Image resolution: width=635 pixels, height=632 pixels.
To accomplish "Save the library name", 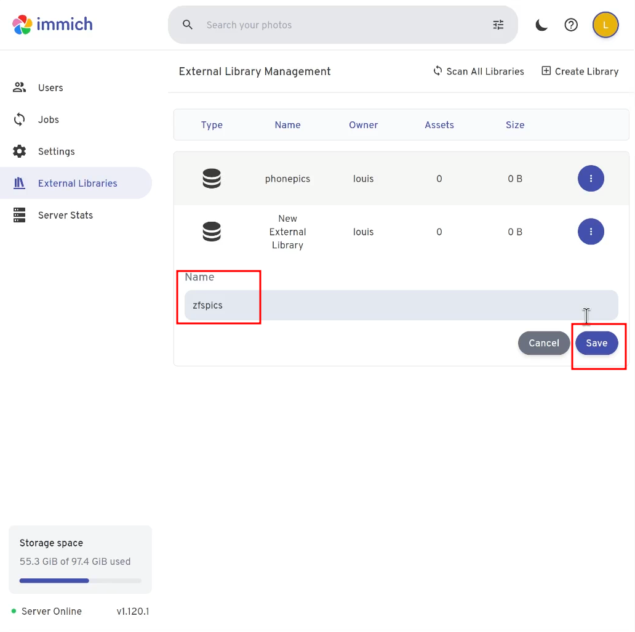I will point(596,343).
